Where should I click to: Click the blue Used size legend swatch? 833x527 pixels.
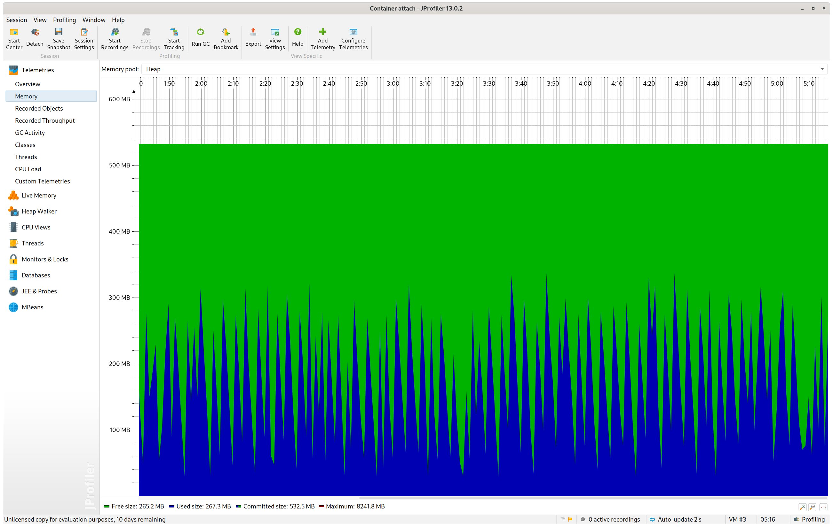(x=171, y=506)
